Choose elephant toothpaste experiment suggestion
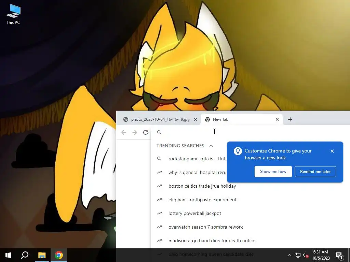This screenshot has width=350, height=262. 251,200
